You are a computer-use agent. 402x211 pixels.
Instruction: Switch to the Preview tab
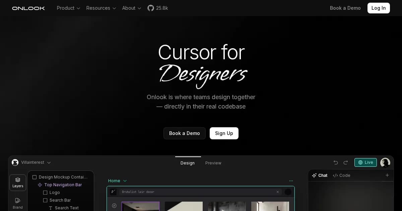click(x=213, y=163)
